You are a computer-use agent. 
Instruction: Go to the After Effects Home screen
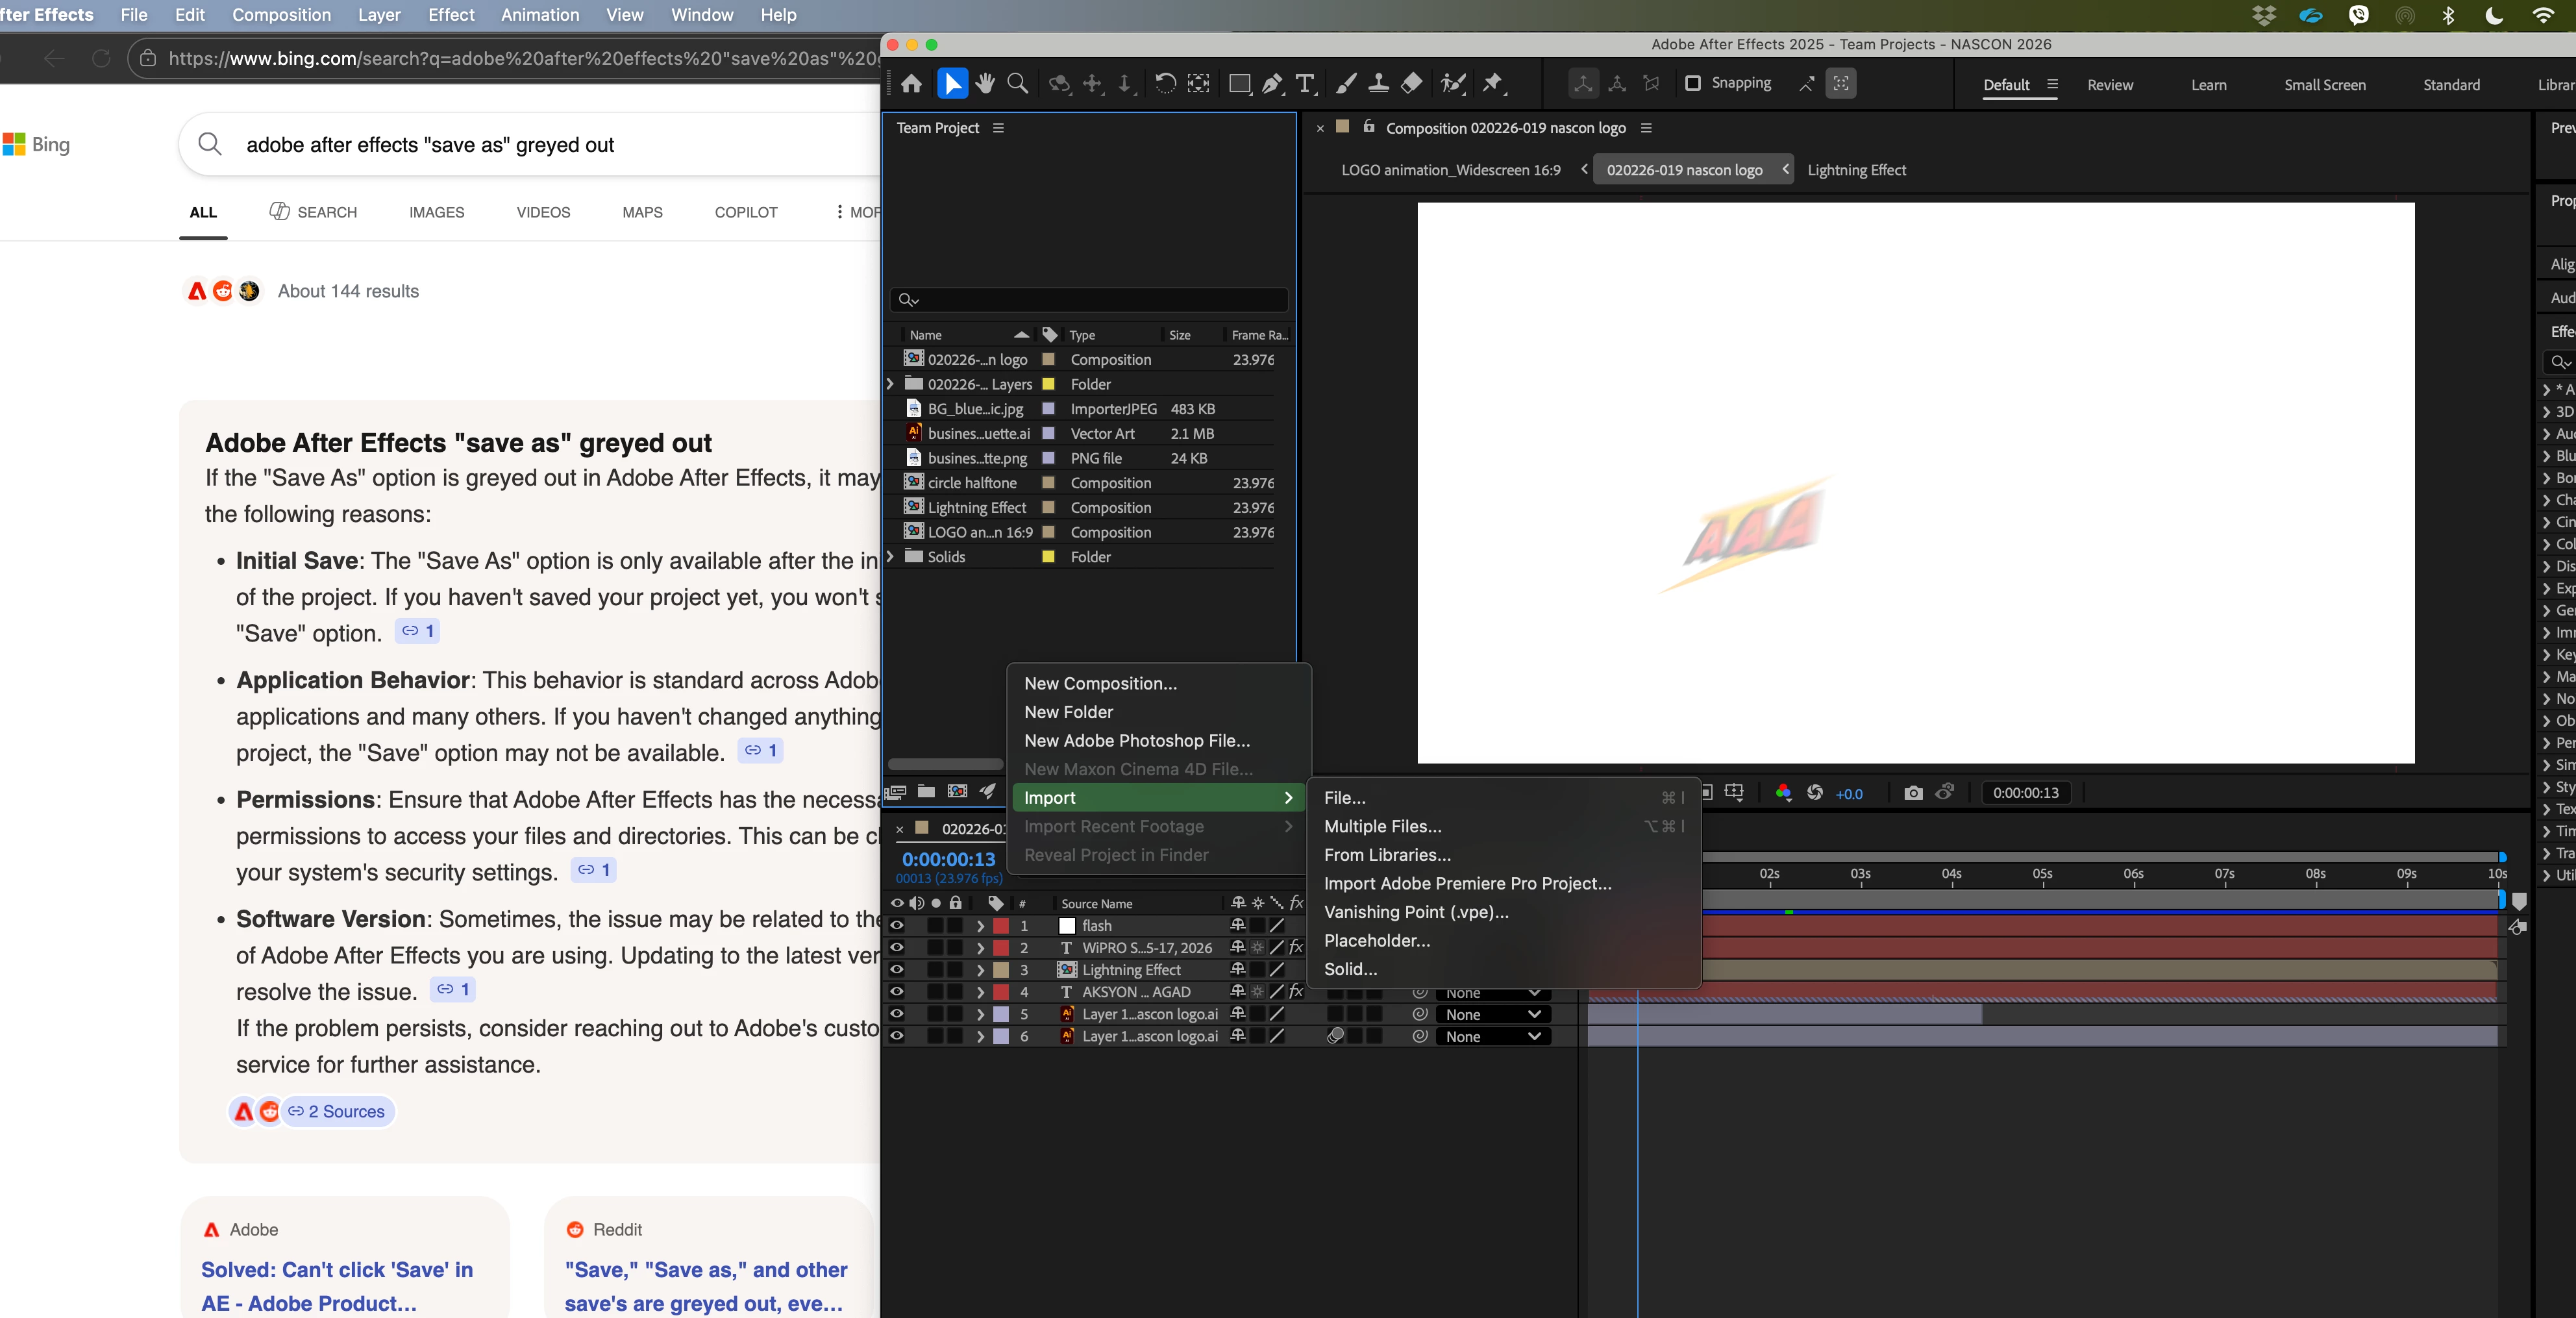(x=911, y=84)
